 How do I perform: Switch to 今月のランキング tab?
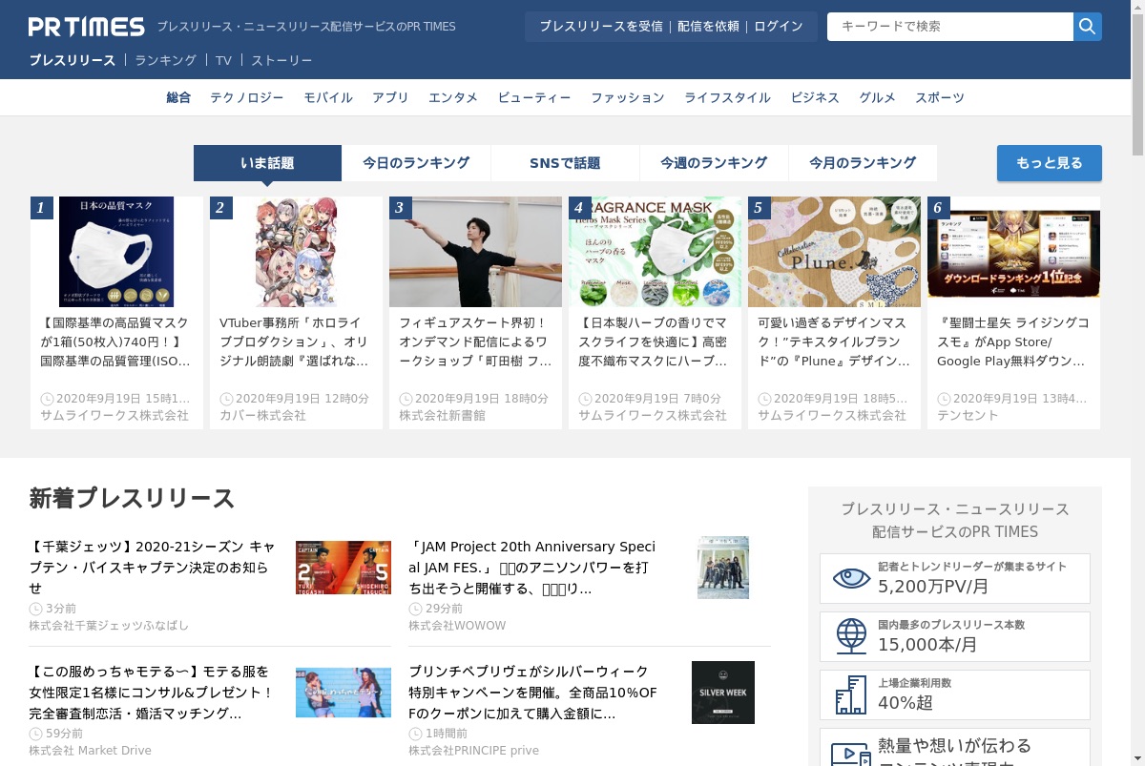(863, 163)
